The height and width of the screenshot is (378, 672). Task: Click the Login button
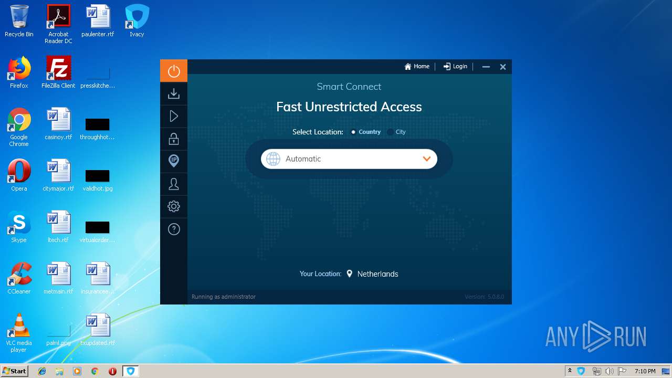(455, 67)
